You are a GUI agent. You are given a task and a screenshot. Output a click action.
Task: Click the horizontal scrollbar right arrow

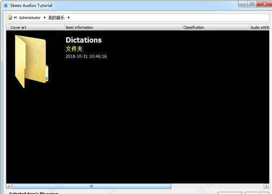coord(266,186)
